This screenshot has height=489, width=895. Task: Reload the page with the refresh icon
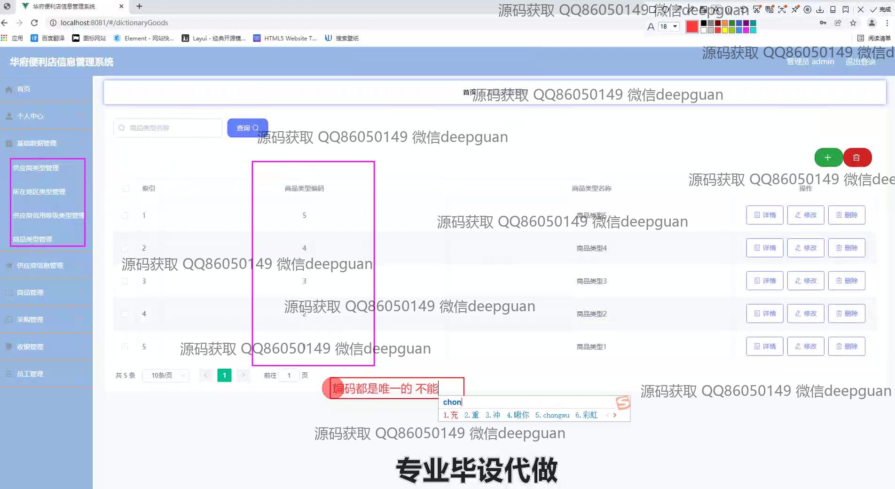tap(34, 23)
